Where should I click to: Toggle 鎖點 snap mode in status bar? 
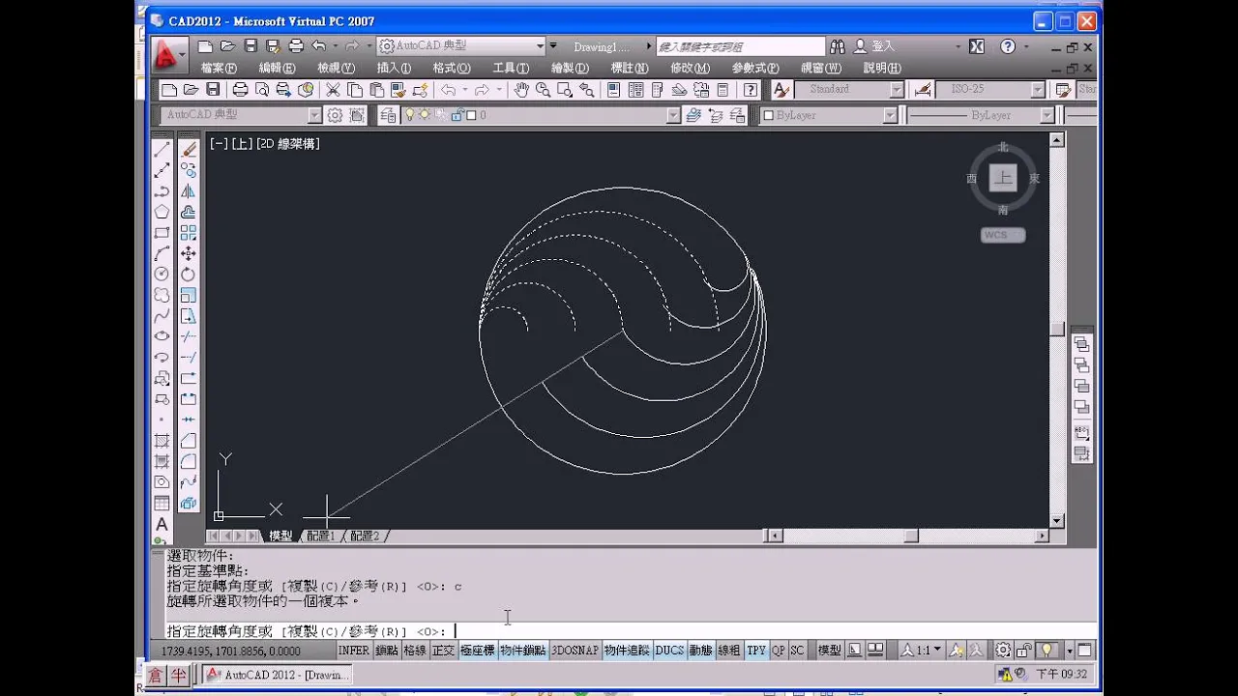387,651
